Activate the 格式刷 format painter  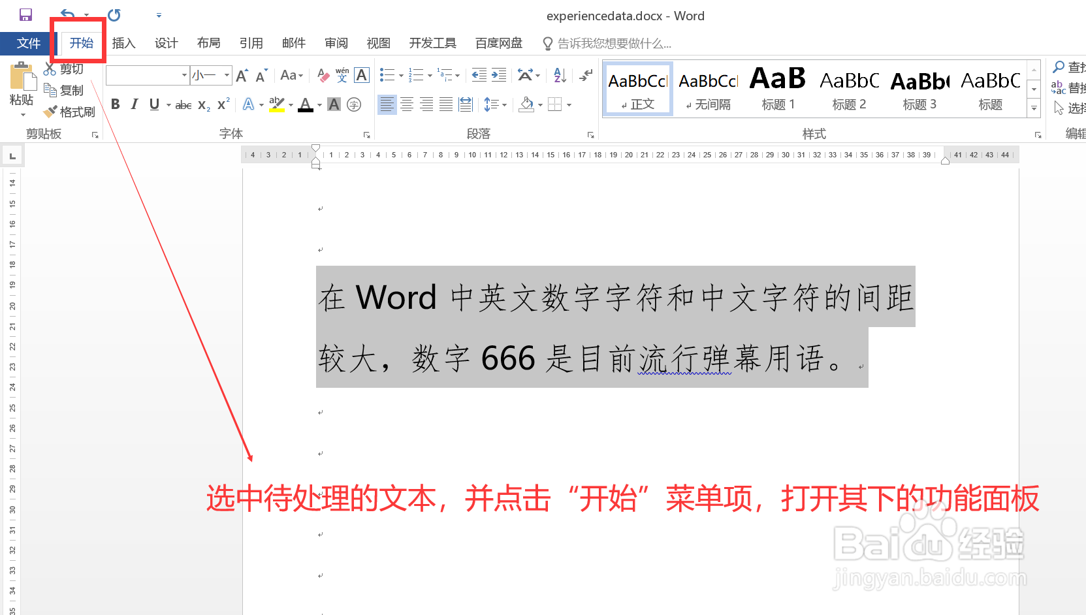69,112
